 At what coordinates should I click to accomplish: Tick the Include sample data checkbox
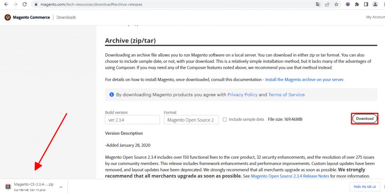point(224,120)
